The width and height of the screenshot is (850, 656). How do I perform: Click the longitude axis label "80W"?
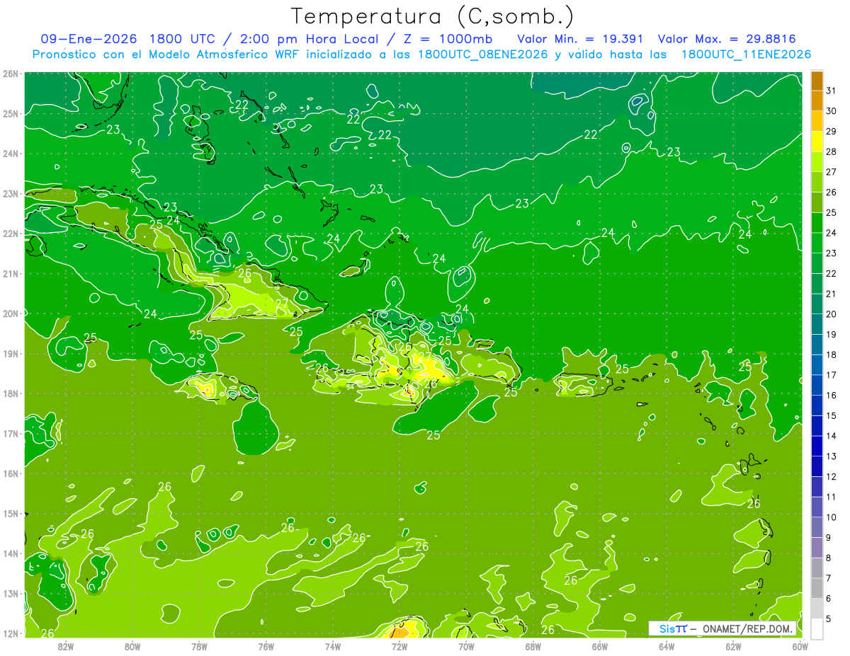(x=132, y=646)
